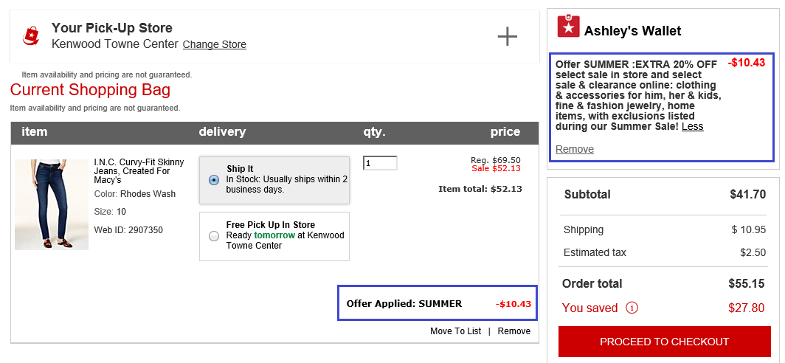Click the Web ID: 2907350 text
Screen dimensions: 785x363
128,230
